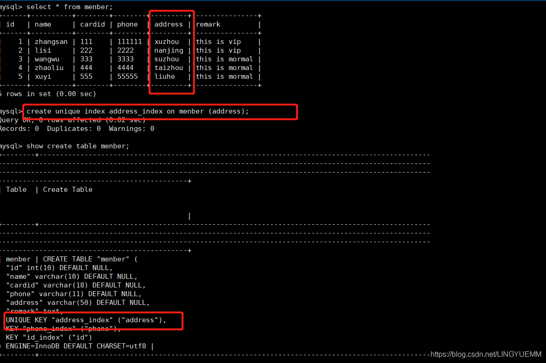Click phone value '55555'
This screenshot has height=363, width=546.
(127, 76)
